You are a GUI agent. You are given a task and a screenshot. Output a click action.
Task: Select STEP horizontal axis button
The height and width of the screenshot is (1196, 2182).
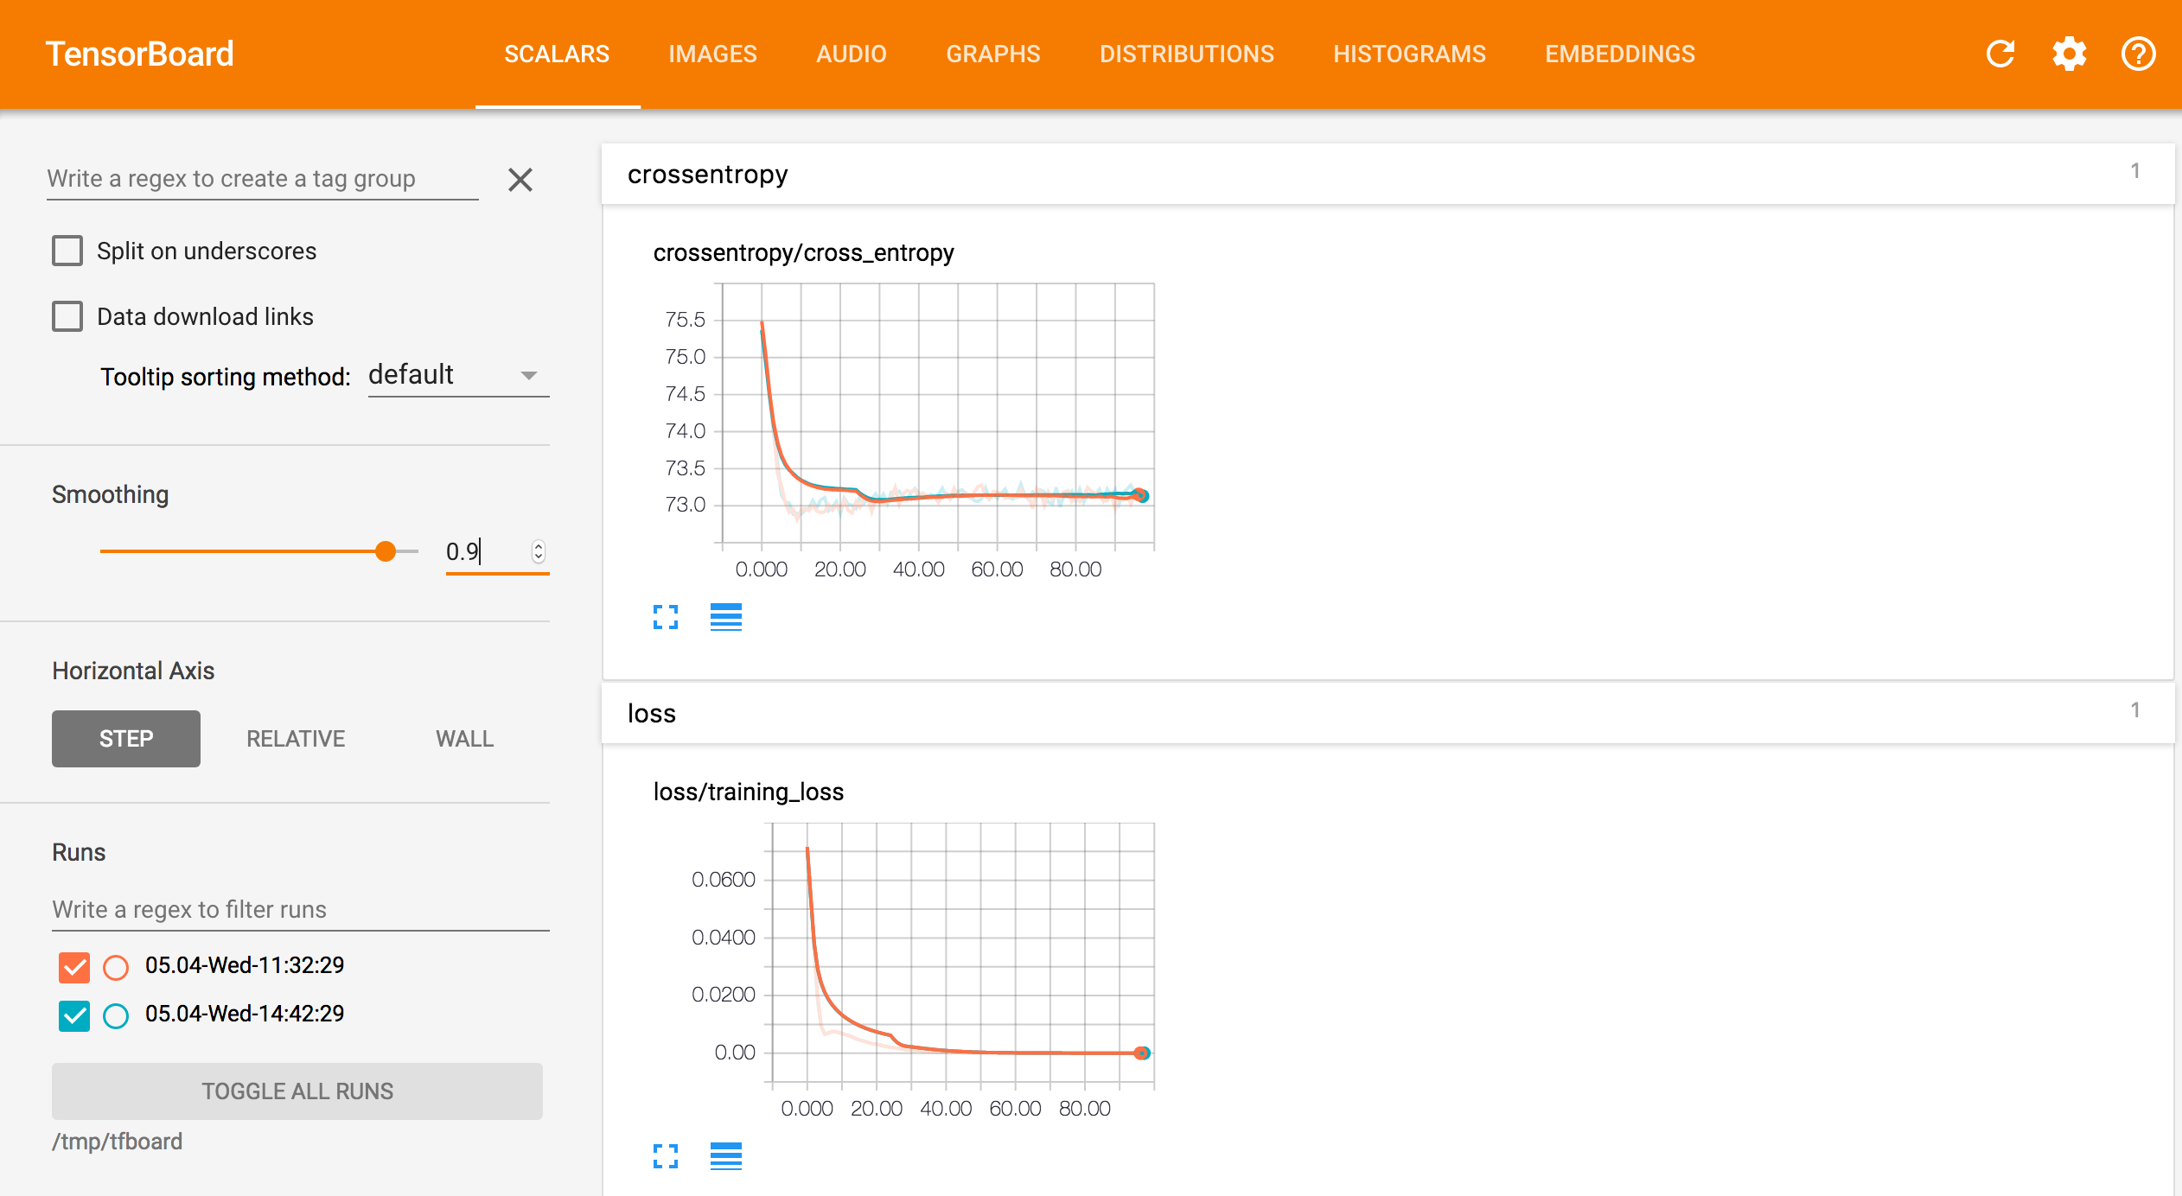click(x=126, y=739)
